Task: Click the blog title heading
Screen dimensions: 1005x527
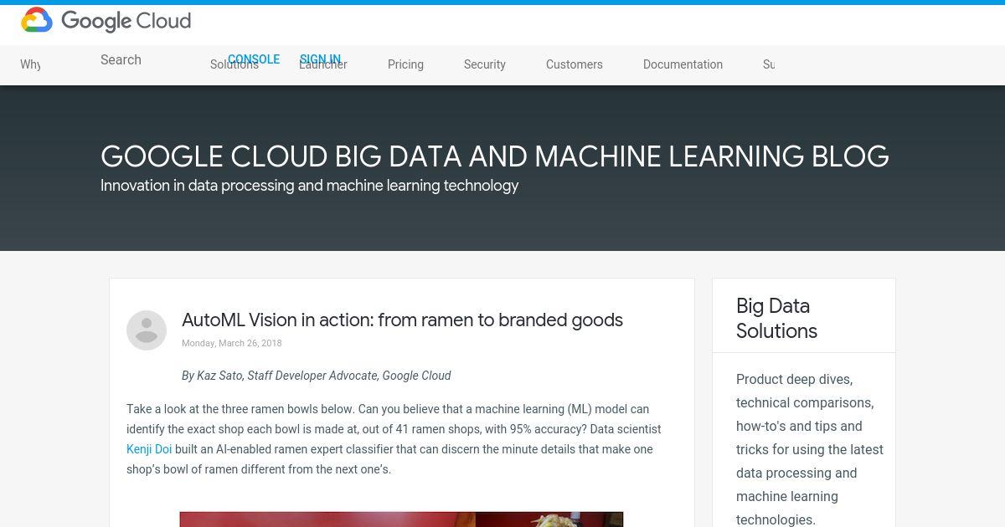Action: click(x=495, y=156)
